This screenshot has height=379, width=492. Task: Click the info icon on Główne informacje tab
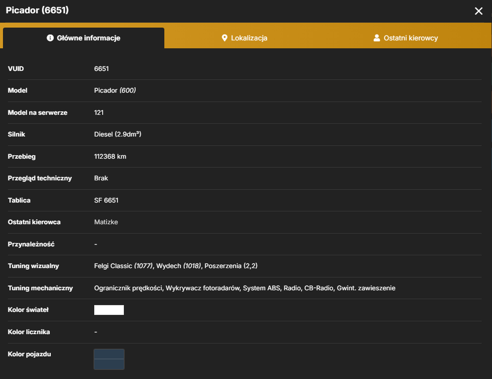[50, 38]
